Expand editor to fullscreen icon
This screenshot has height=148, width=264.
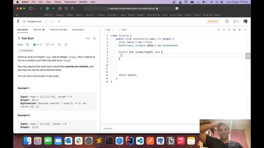[245, 30]
